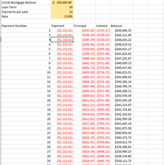Viewport: 164px width, 165px height.
Task: Click the loan term value 30
Action: point(62,7)
